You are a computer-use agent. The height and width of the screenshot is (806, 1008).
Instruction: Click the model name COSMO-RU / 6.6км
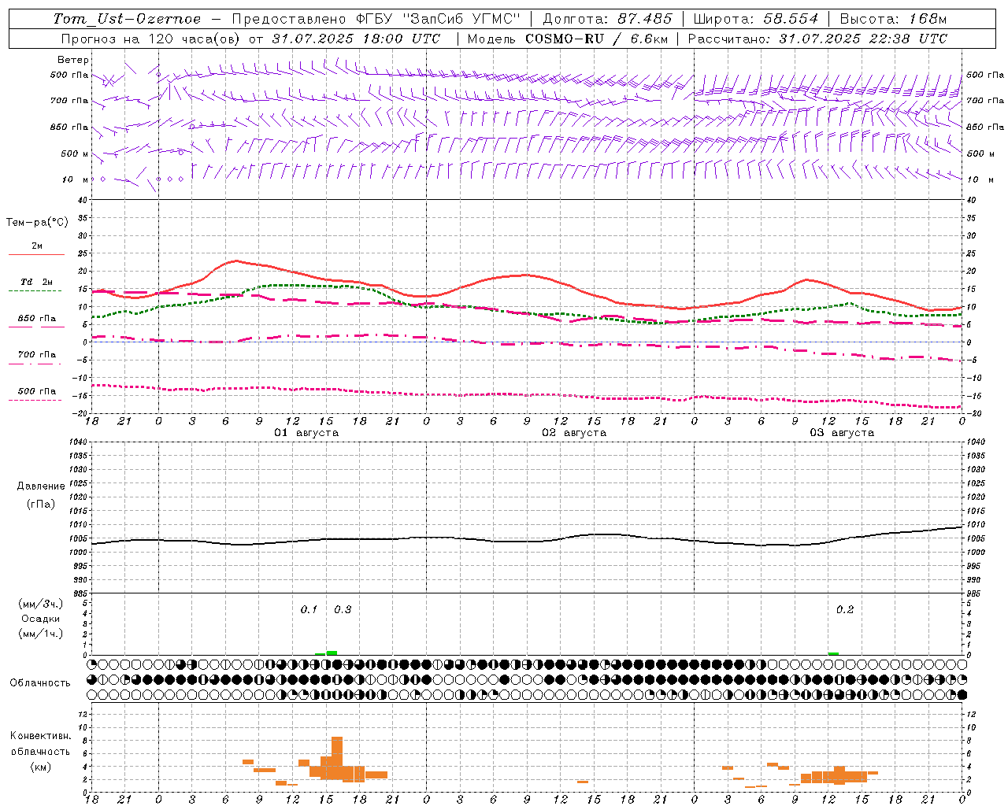click(596, 39)
